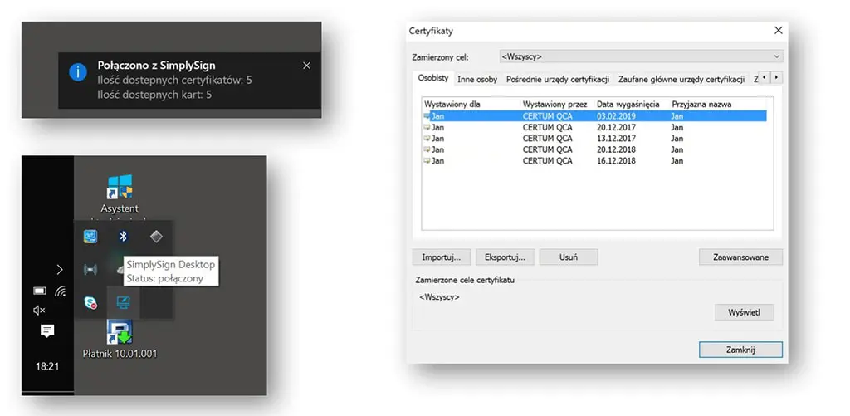This screenshot has width=850, height=416.
Task: Click the 18:21 taskbar clock
Action: point(47,367)
